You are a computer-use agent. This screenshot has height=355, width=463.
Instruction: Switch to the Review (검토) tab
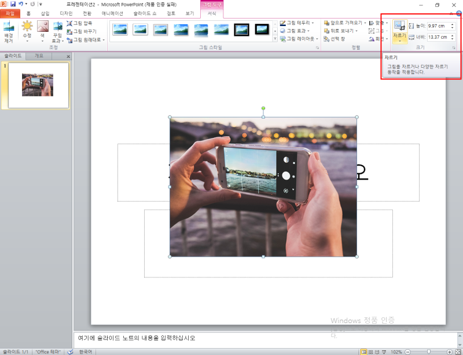tap(171, 13)
